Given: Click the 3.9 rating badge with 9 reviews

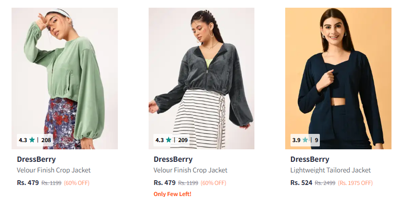Looking at the screenshot, I should coord(305,140).
